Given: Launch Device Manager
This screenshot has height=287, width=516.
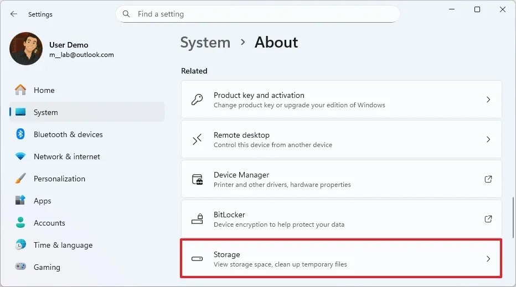Looking at the screenshot, I should point(341,179).
